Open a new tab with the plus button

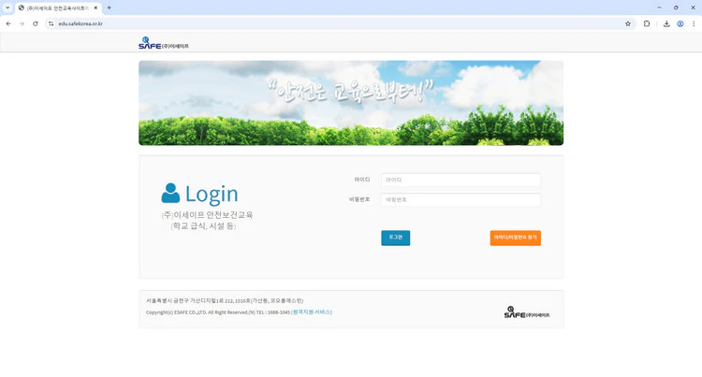[x=109, y=7]
